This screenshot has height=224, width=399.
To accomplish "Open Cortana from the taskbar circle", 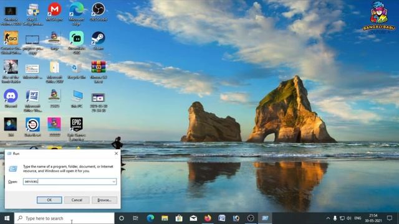I will [122, 218].
